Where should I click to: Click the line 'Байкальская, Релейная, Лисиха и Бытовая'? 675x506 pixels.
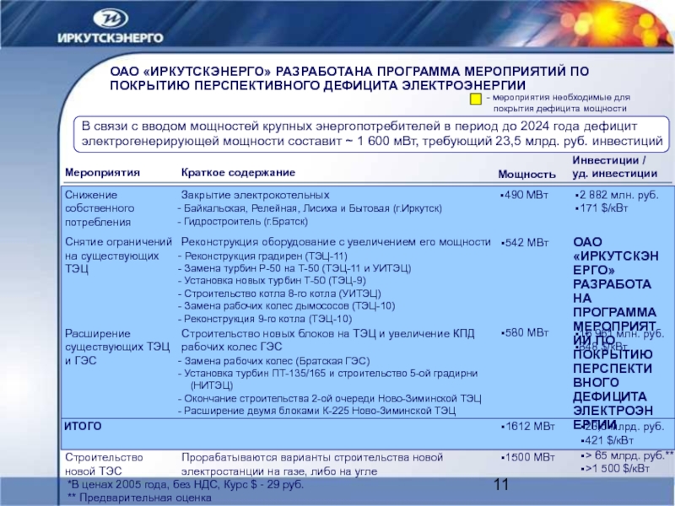(310, 208)
